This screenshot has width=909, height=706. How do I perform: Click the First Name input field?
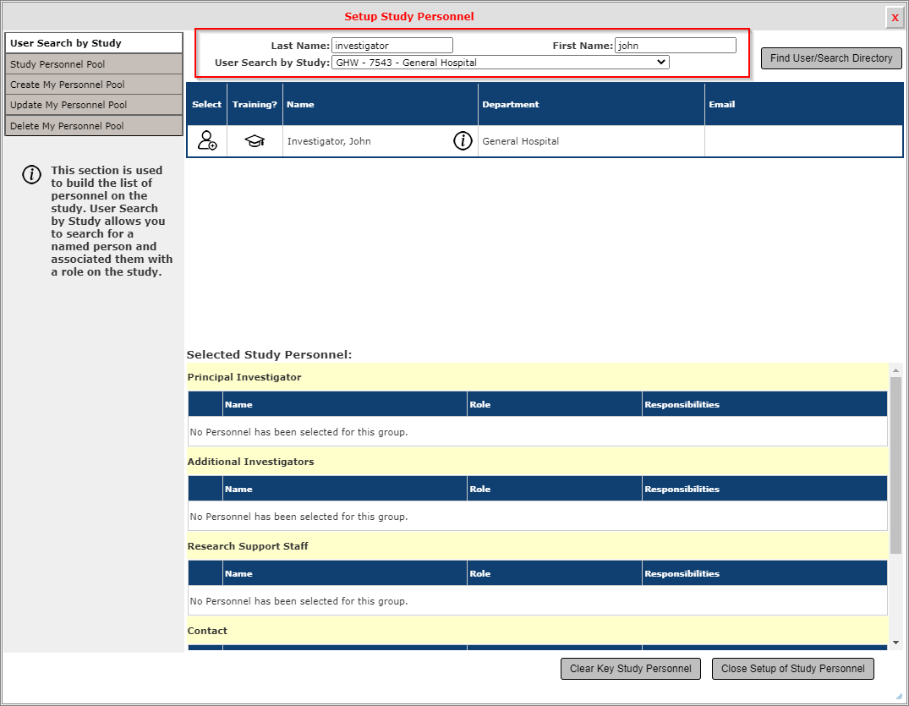click(676, 45)
